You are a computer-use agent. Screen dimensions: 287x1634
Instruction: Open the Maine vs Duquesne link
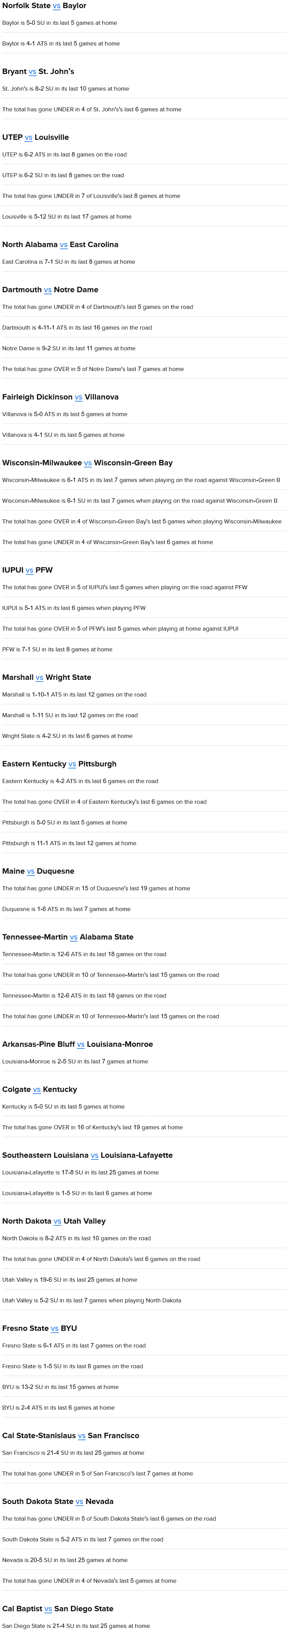pyautogui.click(x=31, y=872)
